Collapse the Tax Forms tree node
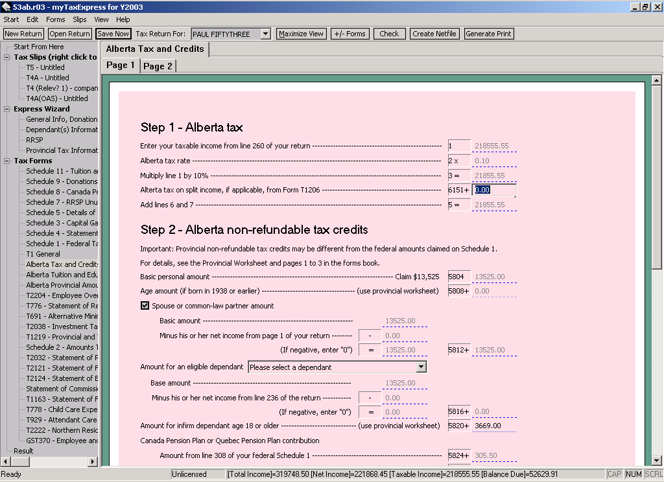 tap(7, 161)
